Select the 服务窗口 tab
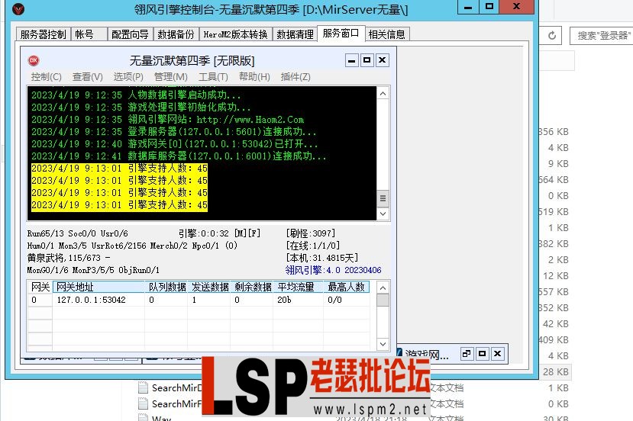 (x=341, y=33)
